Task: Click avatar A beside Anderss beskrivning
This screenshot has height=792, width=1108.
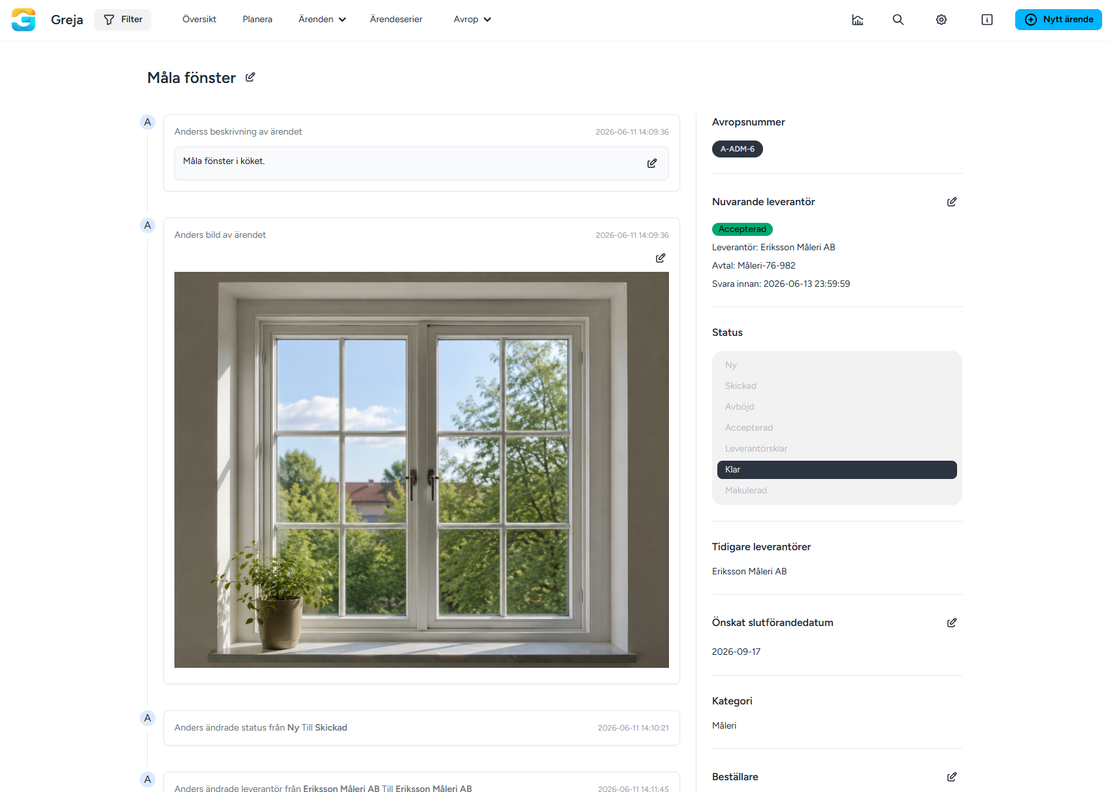Action: [148, 122]
